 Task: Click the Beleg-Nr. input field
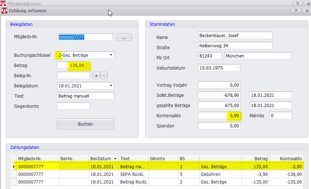point(73,76)
